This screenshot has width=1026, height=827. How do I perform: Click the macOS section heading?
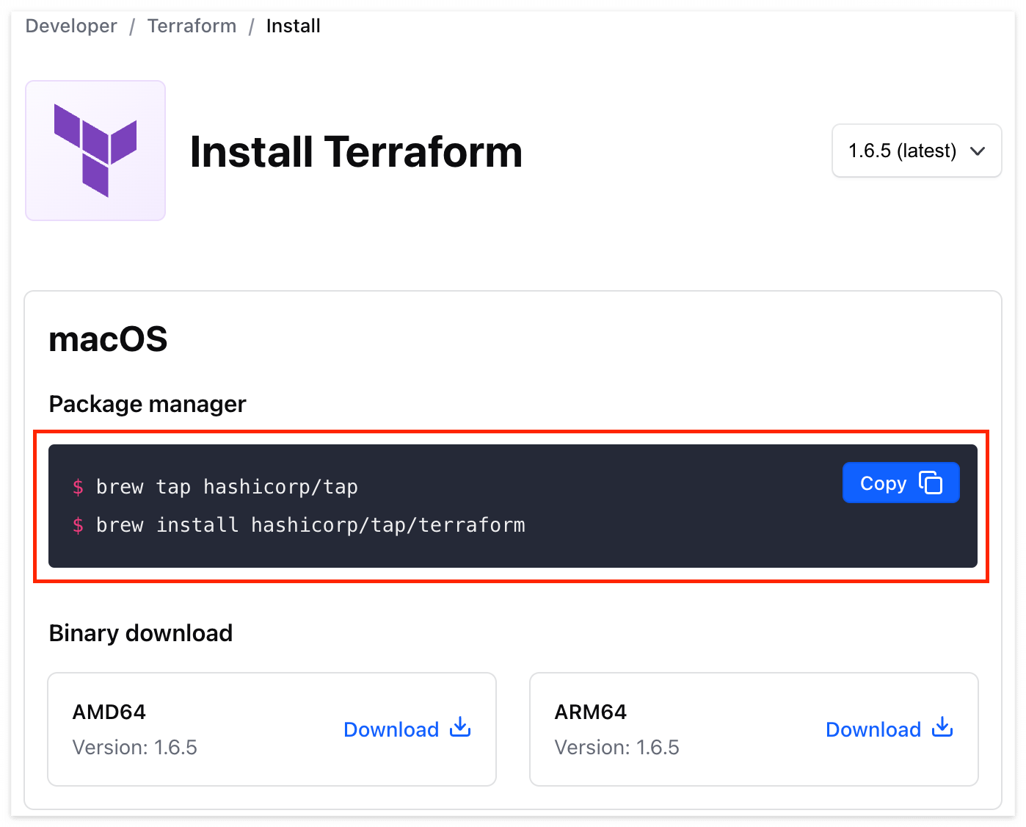coord(108,339)
